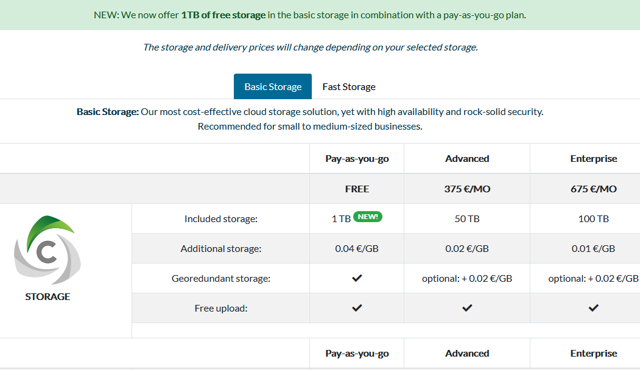Click Enterprise plan Free upload checkmark
Image resolution: width=640 pixels, height=370 pixels.
(594, 308)
